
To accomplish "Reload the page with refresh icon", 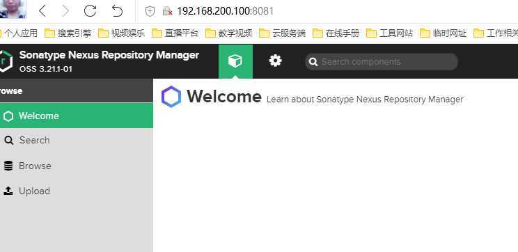I will (x=90, y=11).
